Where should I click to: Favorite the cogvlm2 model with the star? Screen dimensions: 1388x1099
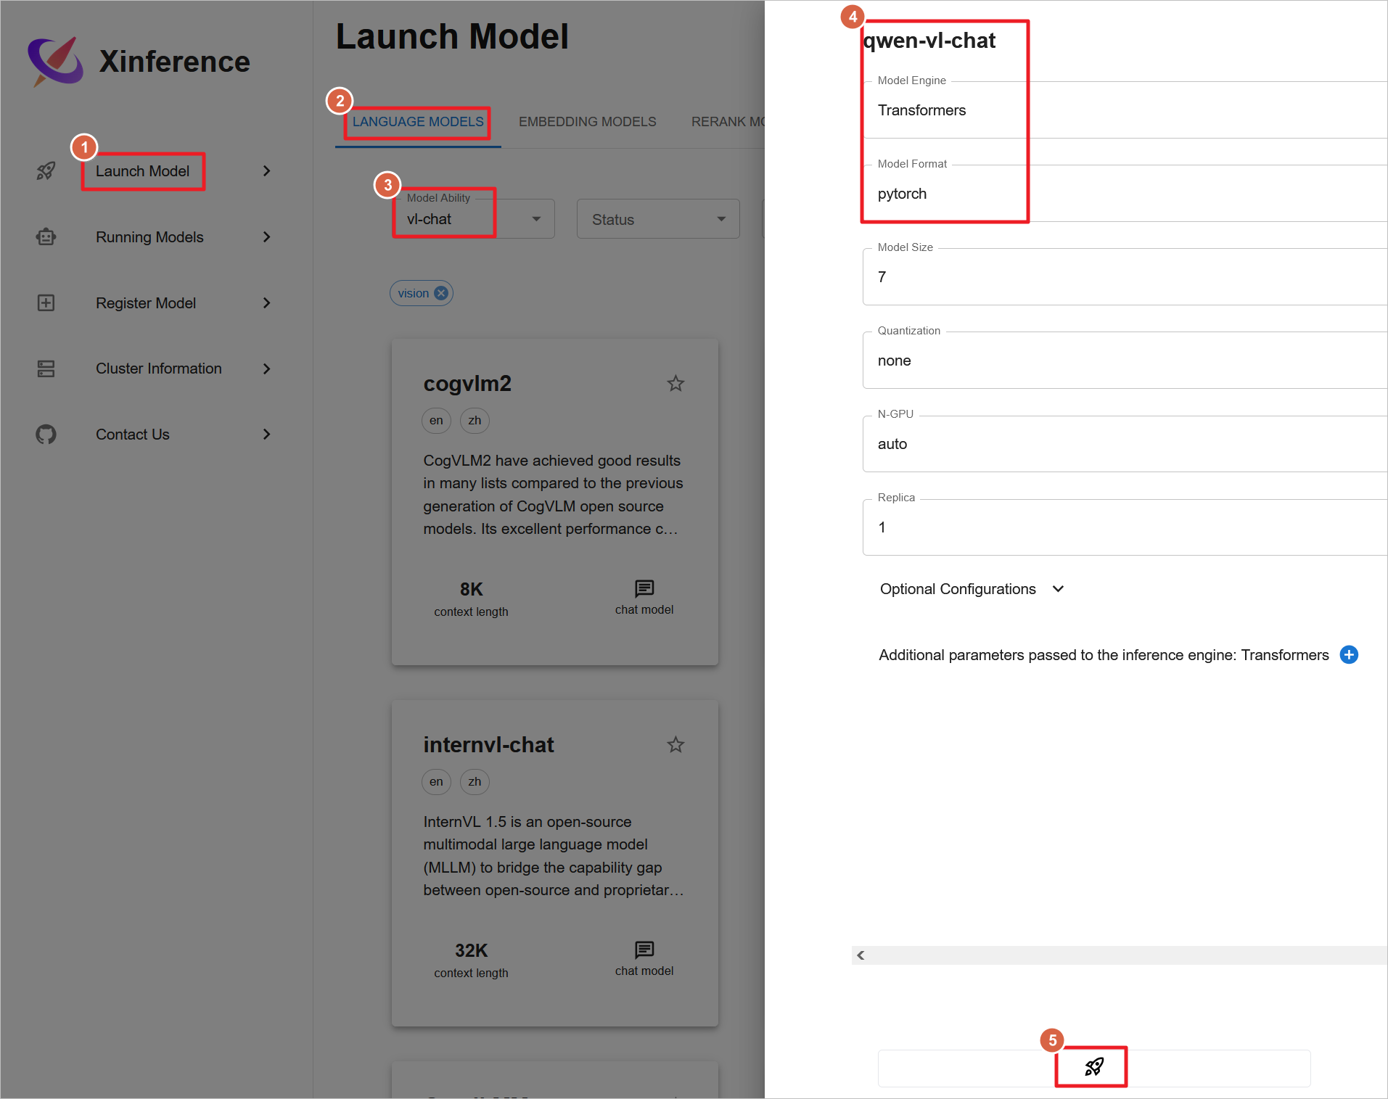coord(675,383)
